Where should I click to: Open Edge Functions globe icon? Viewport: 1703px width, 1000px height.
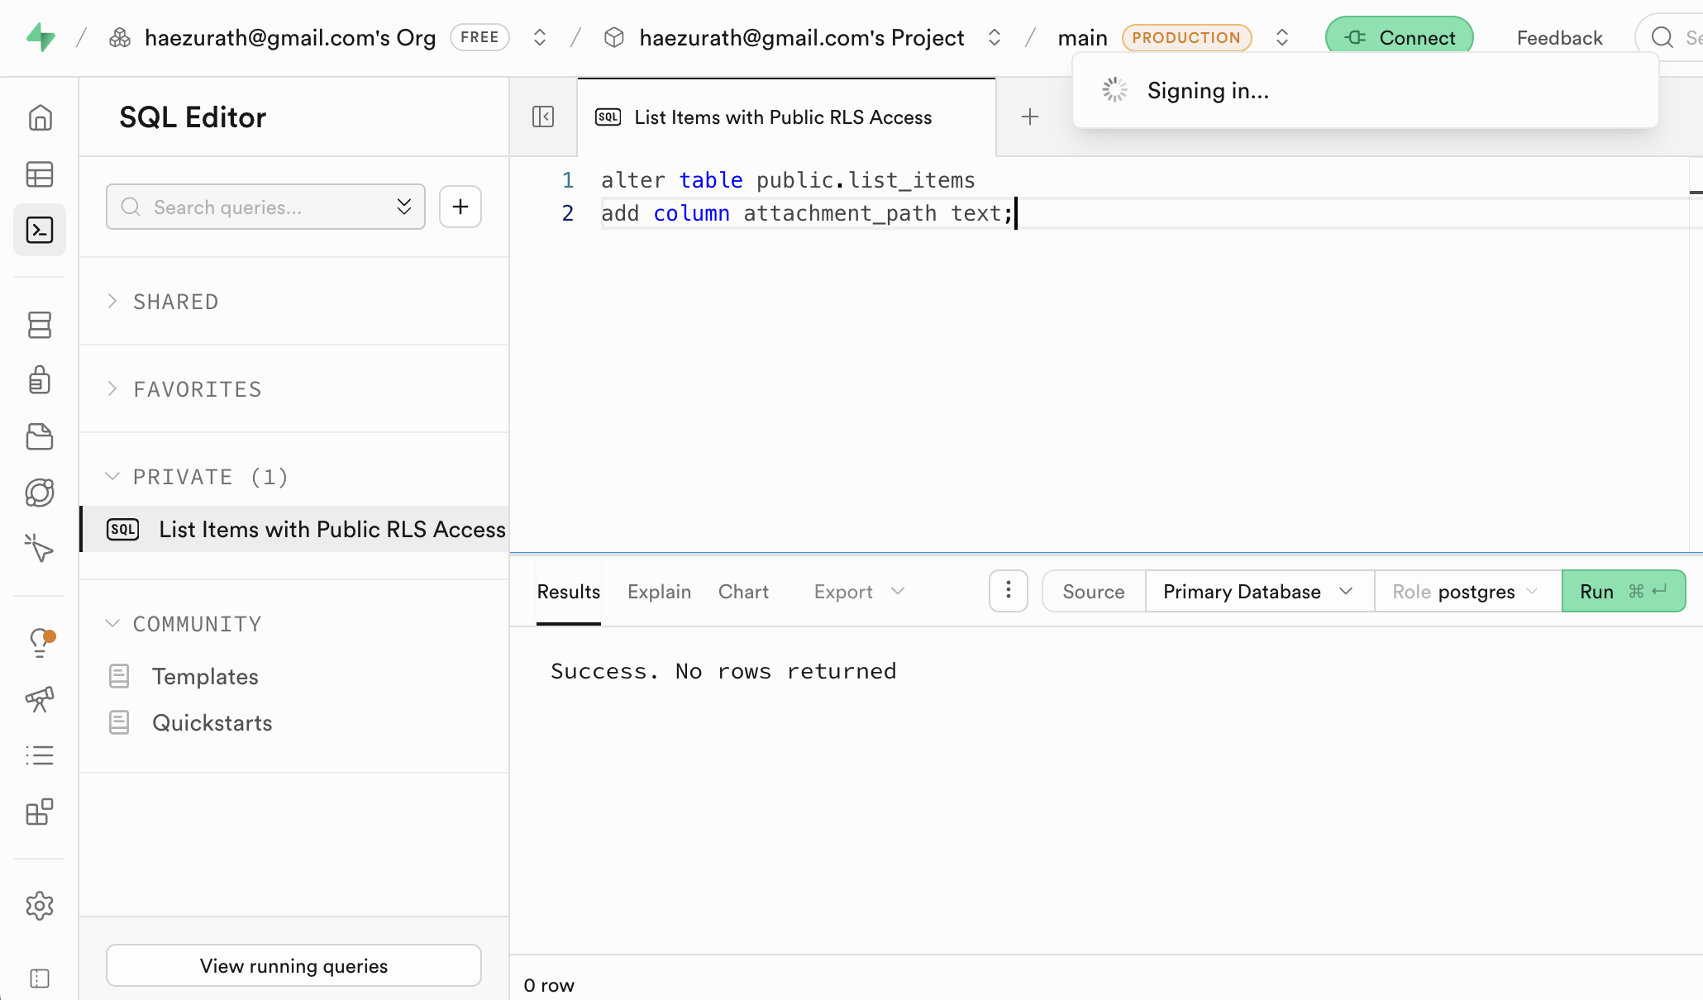tap(40, 493)
